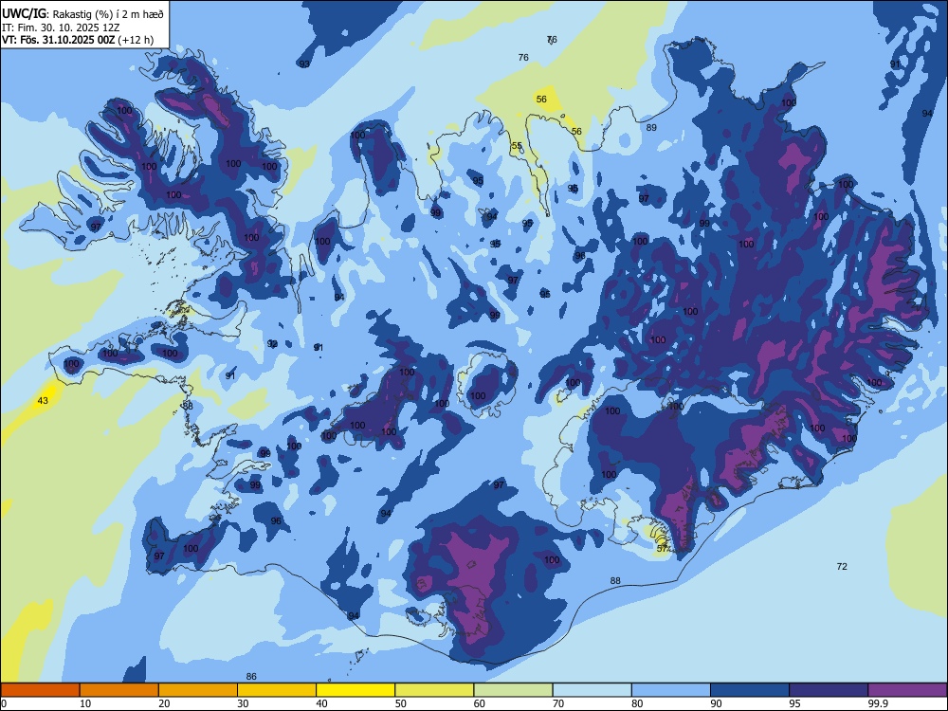Click the '93' humidity value on the map
This screenshot has height=711, width=948.
[304, 64]
